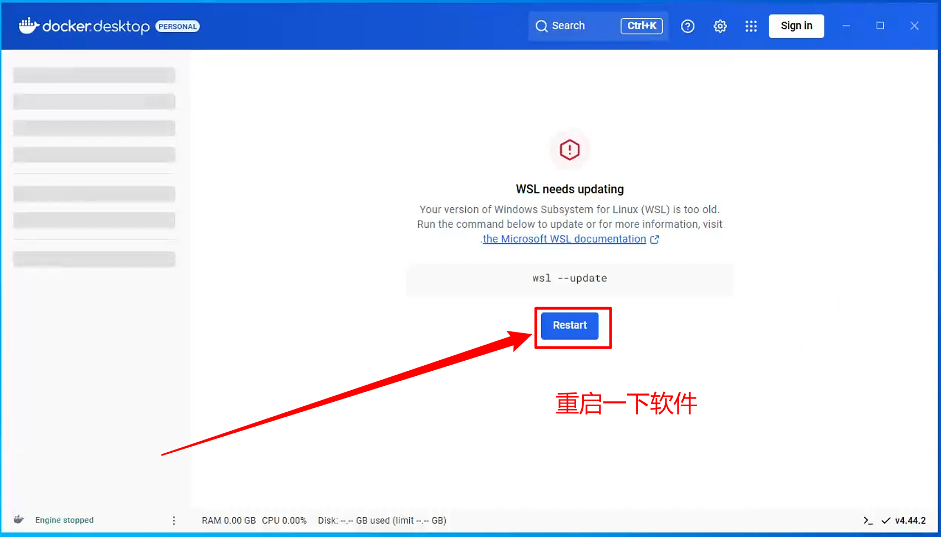Click the CPU 0.00% indicator
The image size is (941, 537).
[x=284, y=520]
